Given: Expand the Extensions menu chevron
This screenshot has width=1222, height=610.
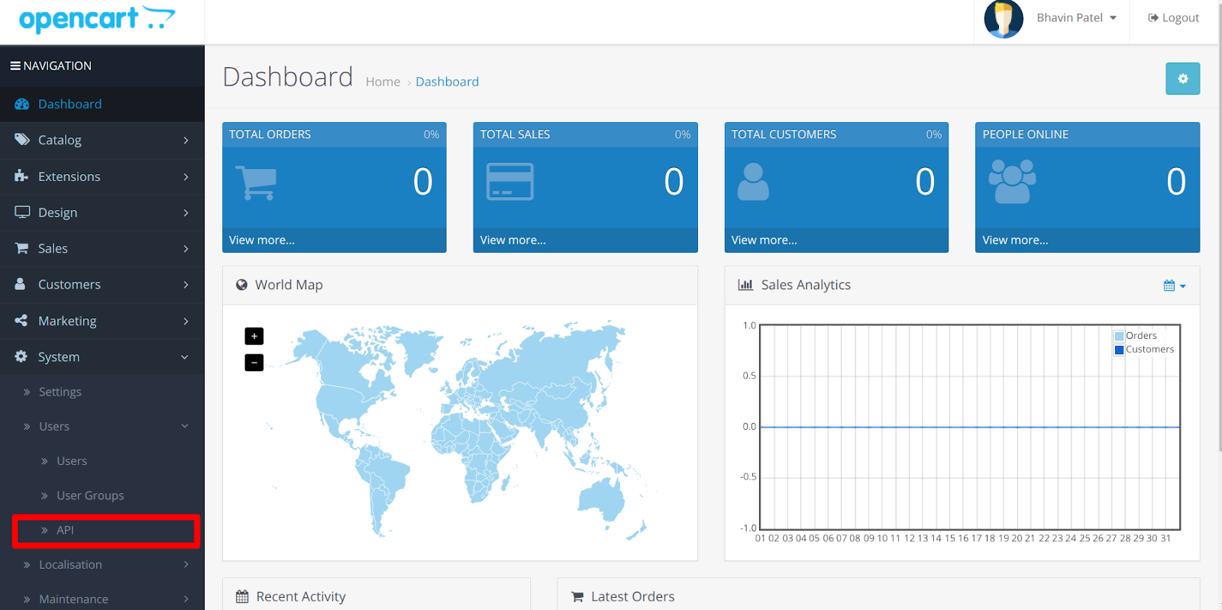Looking at the screenshot, I should click(x=186, y=176).
